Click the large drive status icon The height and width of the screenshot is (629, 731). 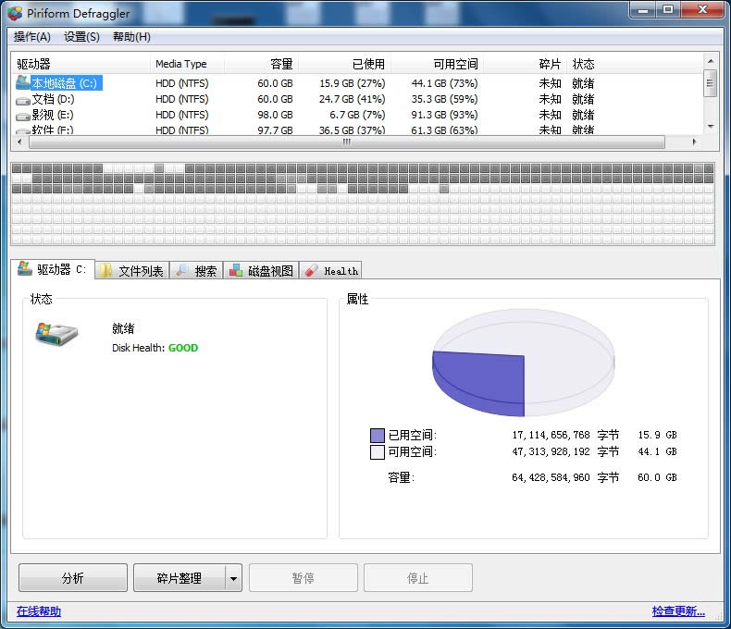pos(56,334)
